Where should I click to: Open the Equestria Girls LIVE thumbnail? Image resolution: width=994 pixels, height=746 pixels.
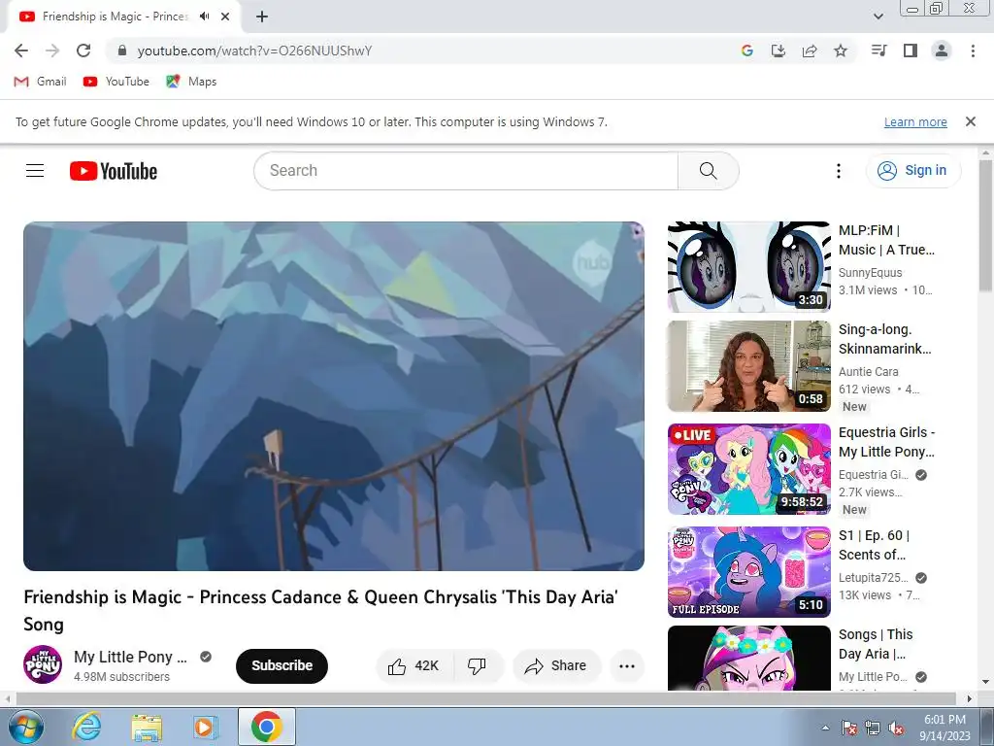748,469
